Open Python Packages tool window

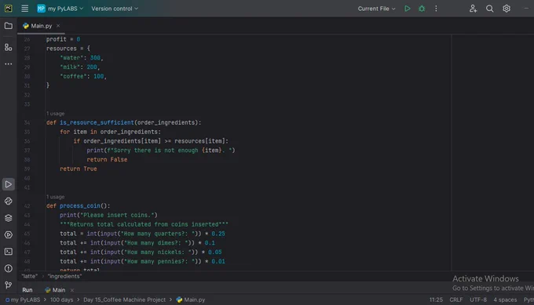pos(8,201)
